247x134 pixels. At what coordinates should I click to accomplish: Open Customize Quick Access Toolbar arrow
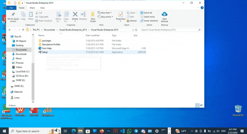(22, 3)
